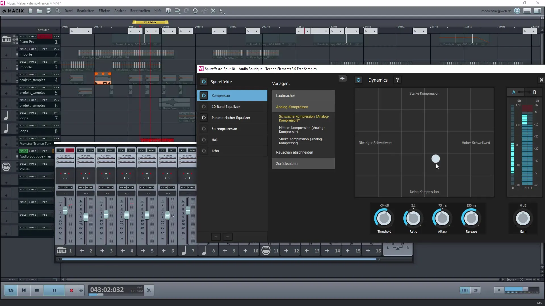Enable the Stereoprozessor power switch

coord(204,129)
